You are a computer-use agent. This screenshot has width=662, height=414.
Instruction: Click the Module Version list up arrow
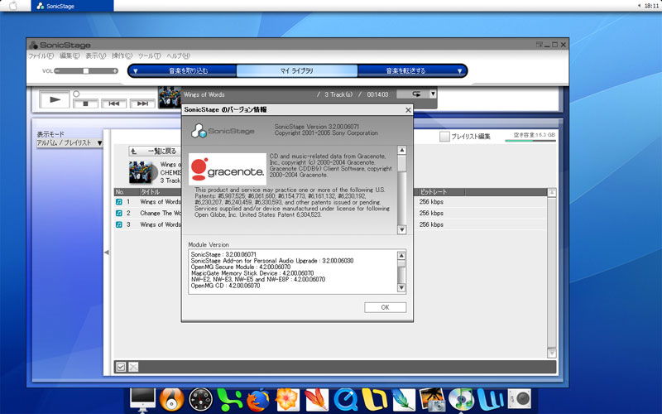(401, 256)
